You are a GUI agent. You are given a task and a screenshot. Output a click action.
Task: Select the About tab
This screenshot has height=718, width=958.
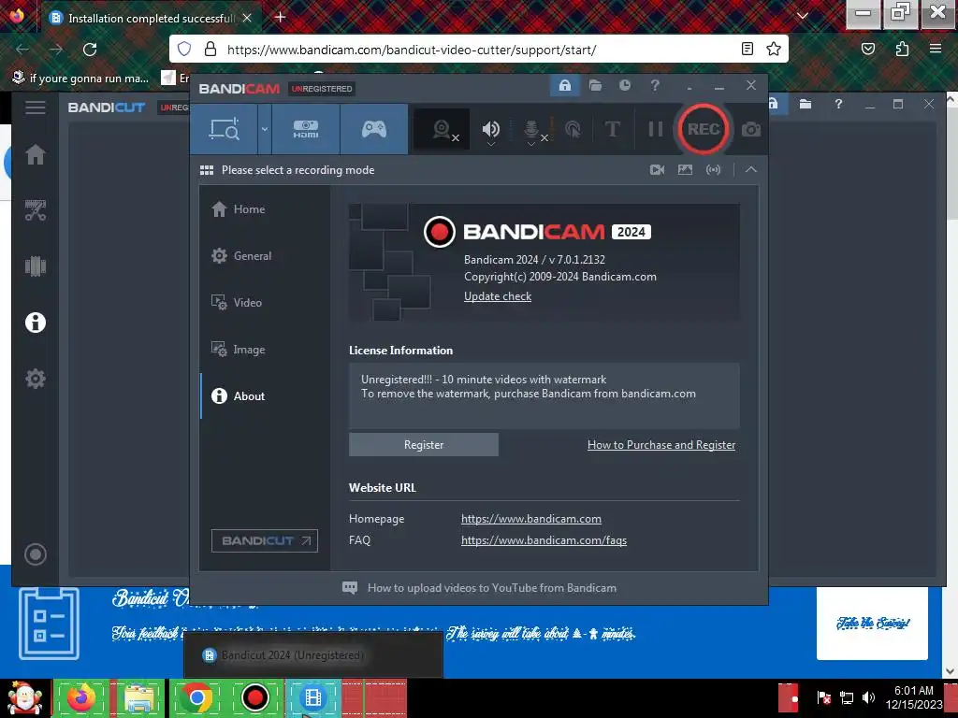point(265,396)
